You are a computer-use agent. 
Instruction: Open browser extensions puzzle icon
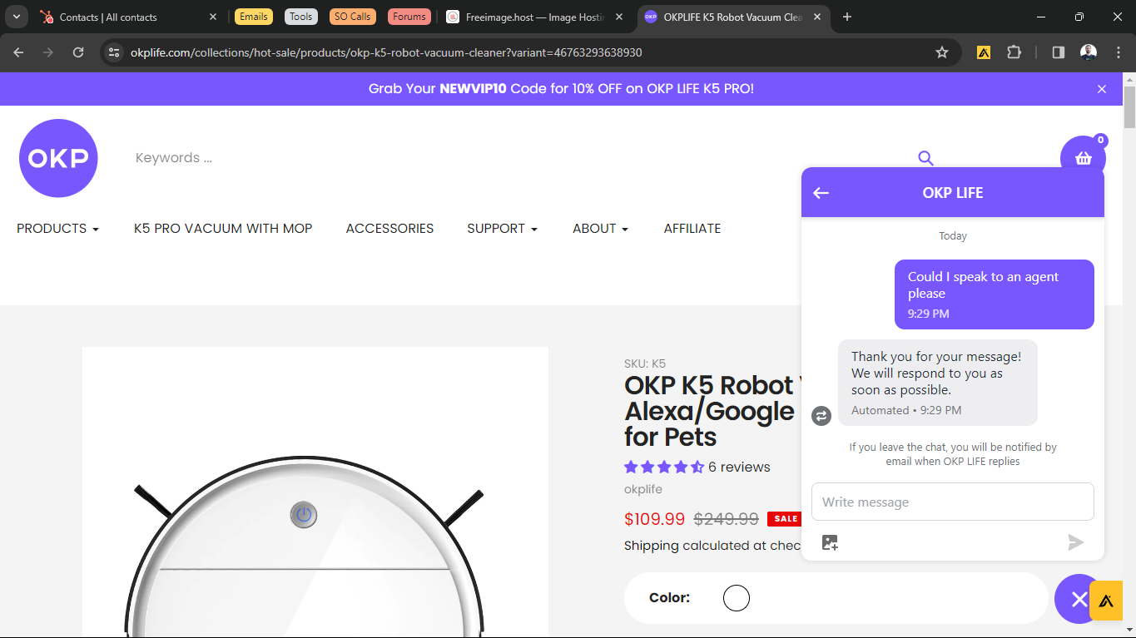[1014, 52]
